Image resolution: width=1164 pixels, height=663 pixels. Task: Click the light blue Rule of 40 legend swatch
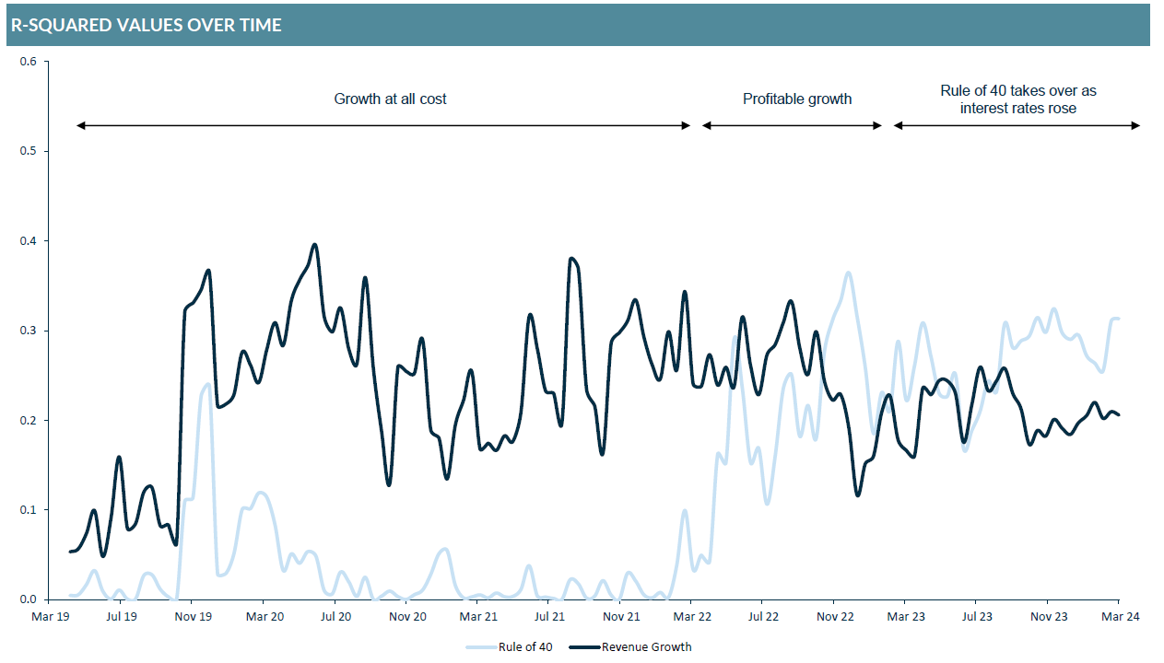pyautogui.click(x=481, y=647)
